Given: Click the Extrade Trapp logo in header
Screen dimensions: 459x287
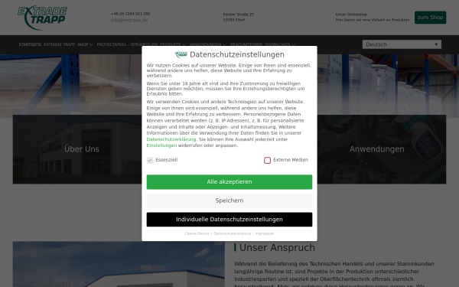Looking at the screenshot, I should coord(42,18).
